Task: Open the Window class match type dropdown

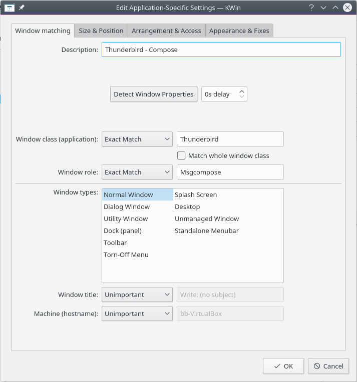Action: 137,139
